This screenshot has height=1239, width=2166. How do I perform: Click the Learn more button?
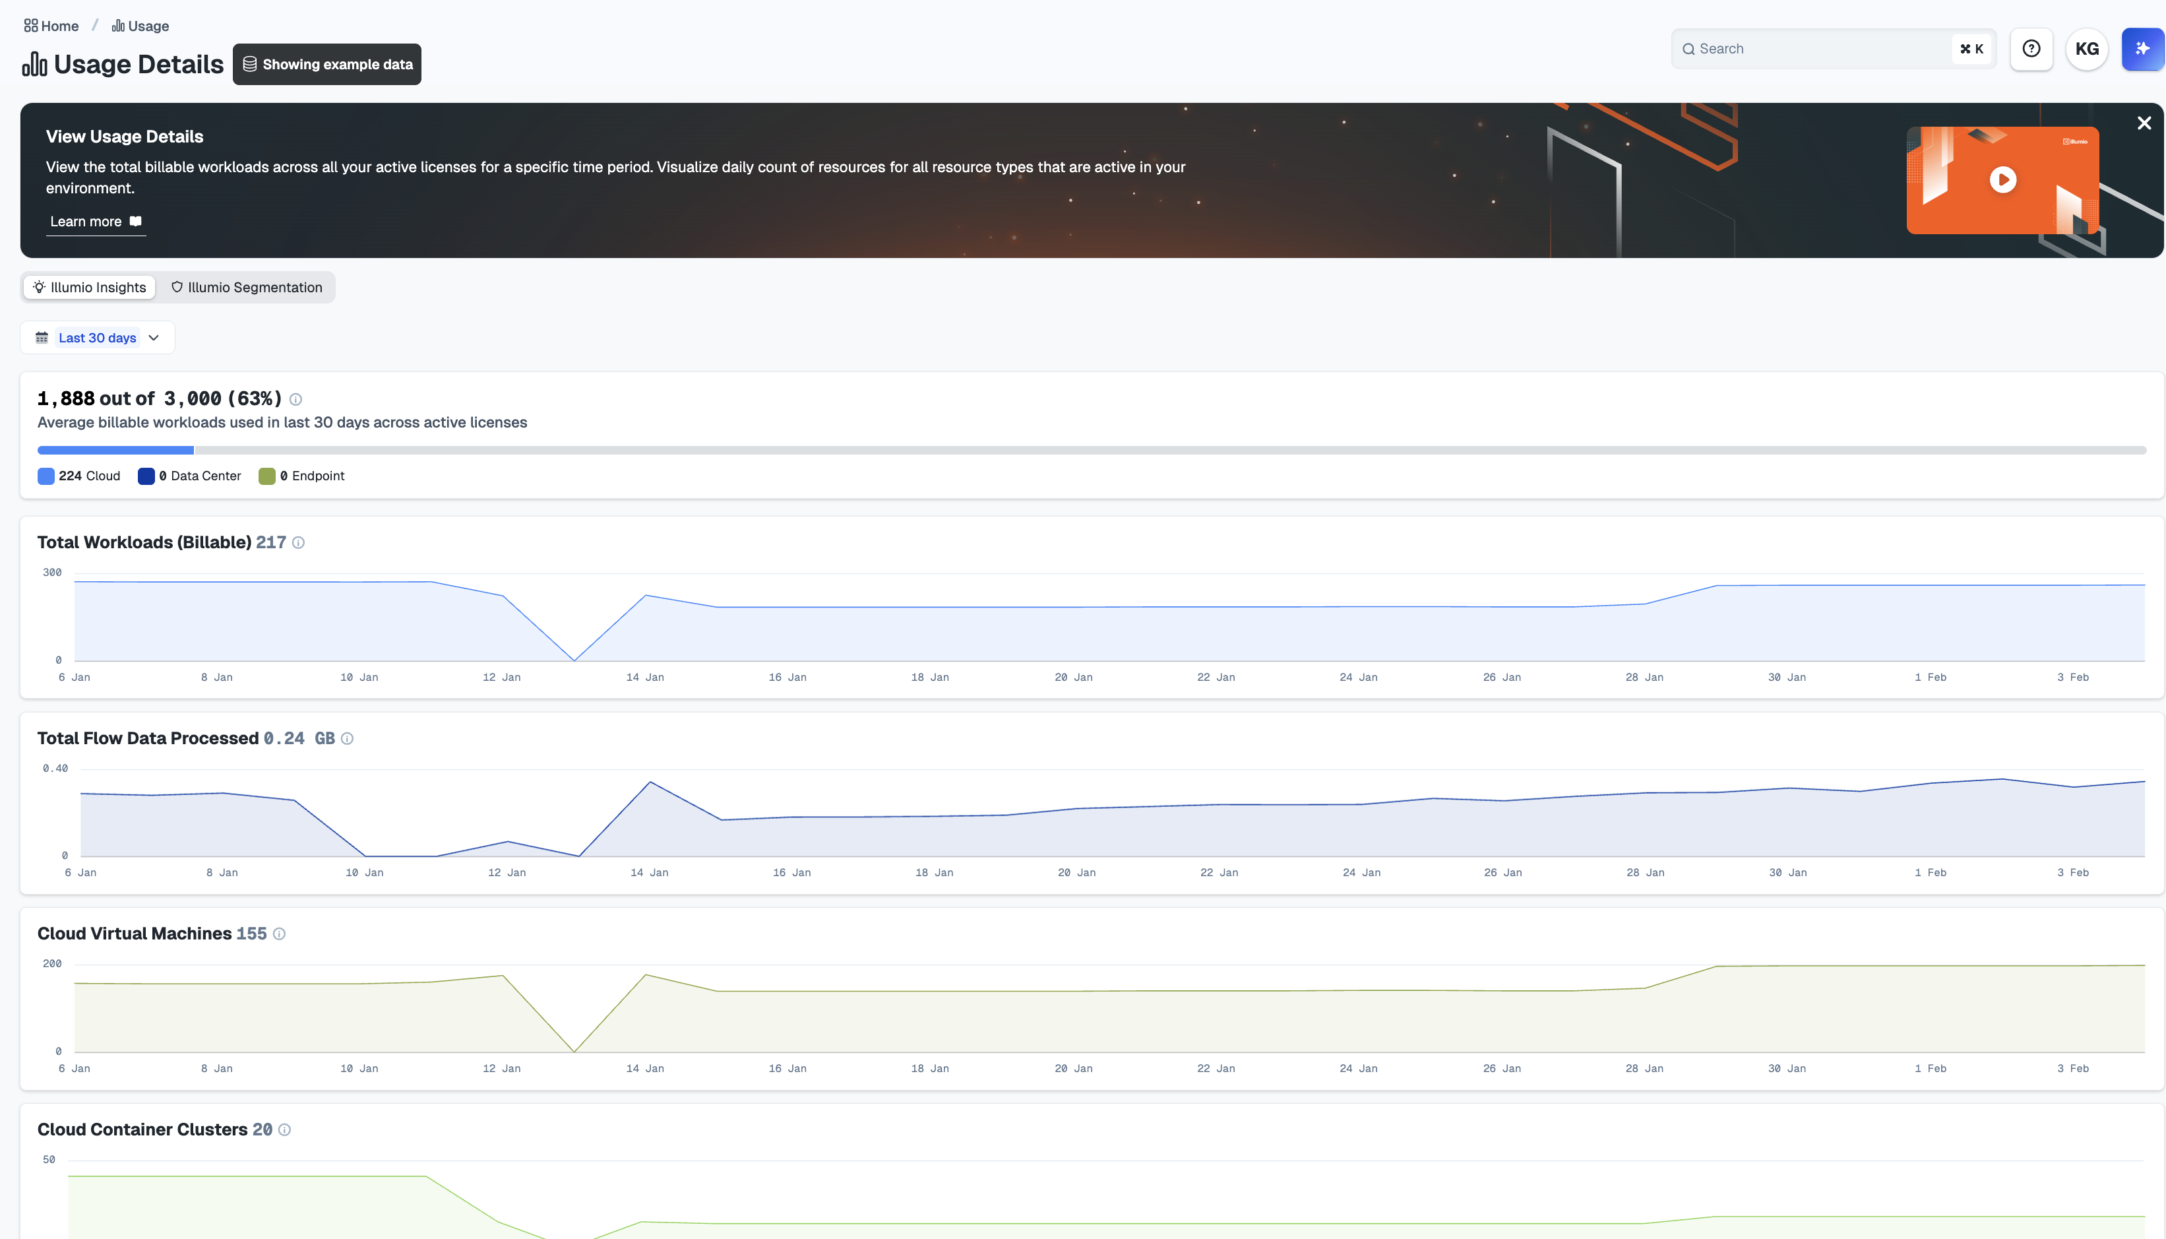[94, 221]
